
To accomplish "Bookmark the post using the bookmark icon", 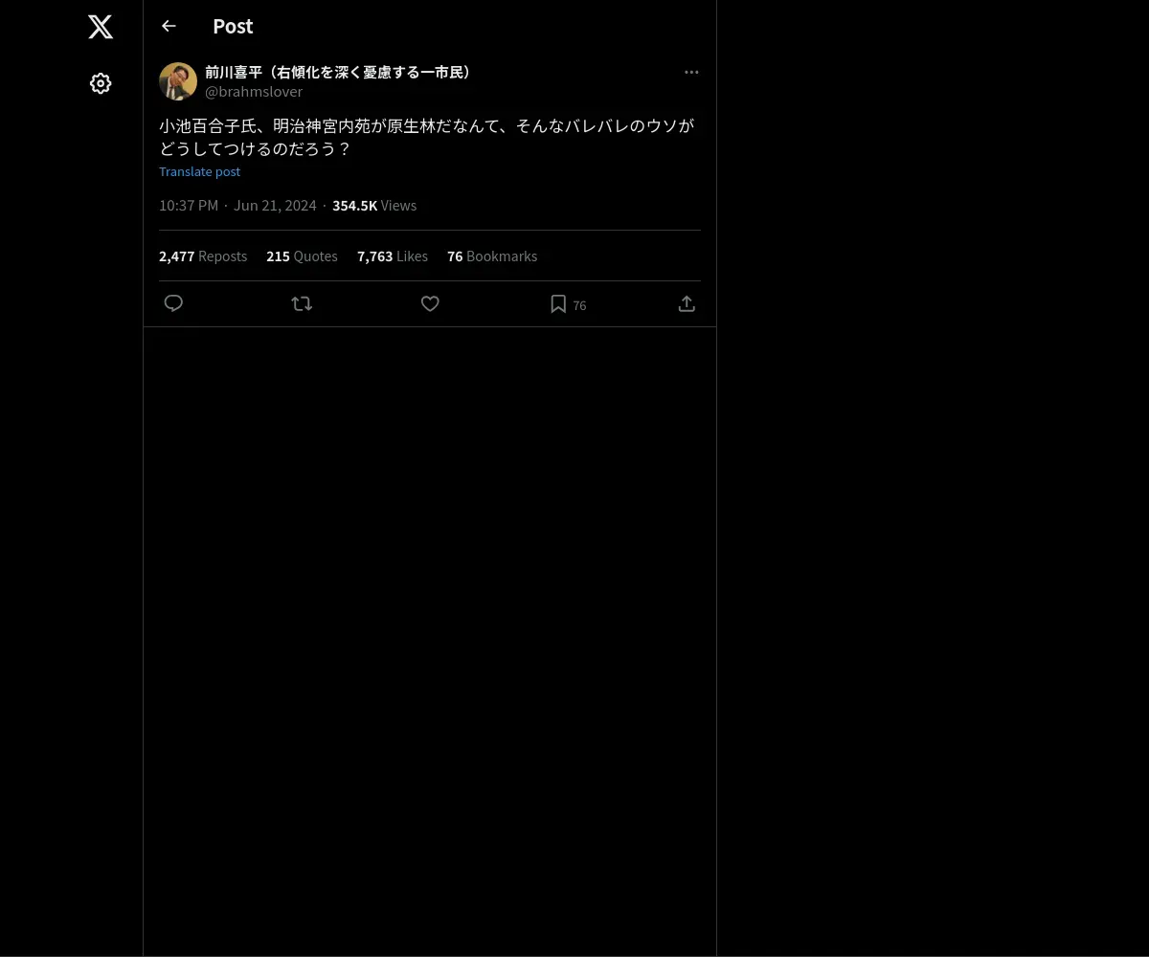I will pos(558,303).
